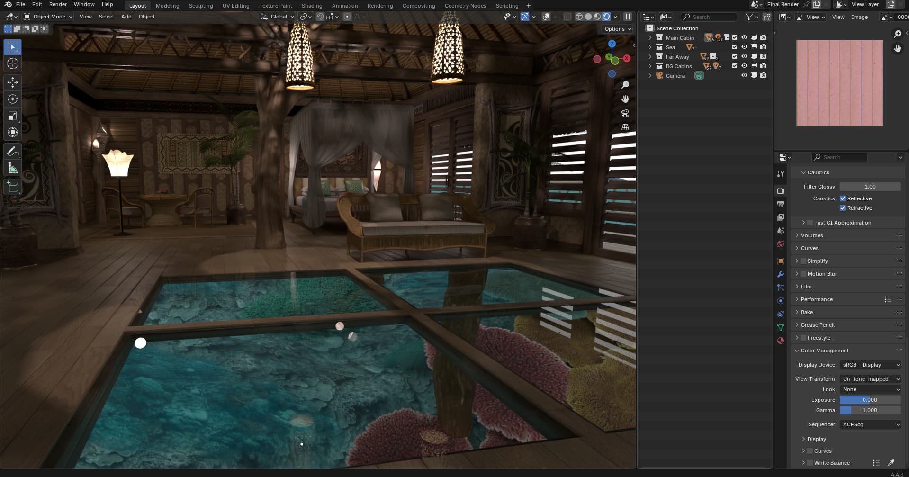Open the Scene properties tab
The image size is (909, 477).
pyautogui.click(x=781, y=231)
